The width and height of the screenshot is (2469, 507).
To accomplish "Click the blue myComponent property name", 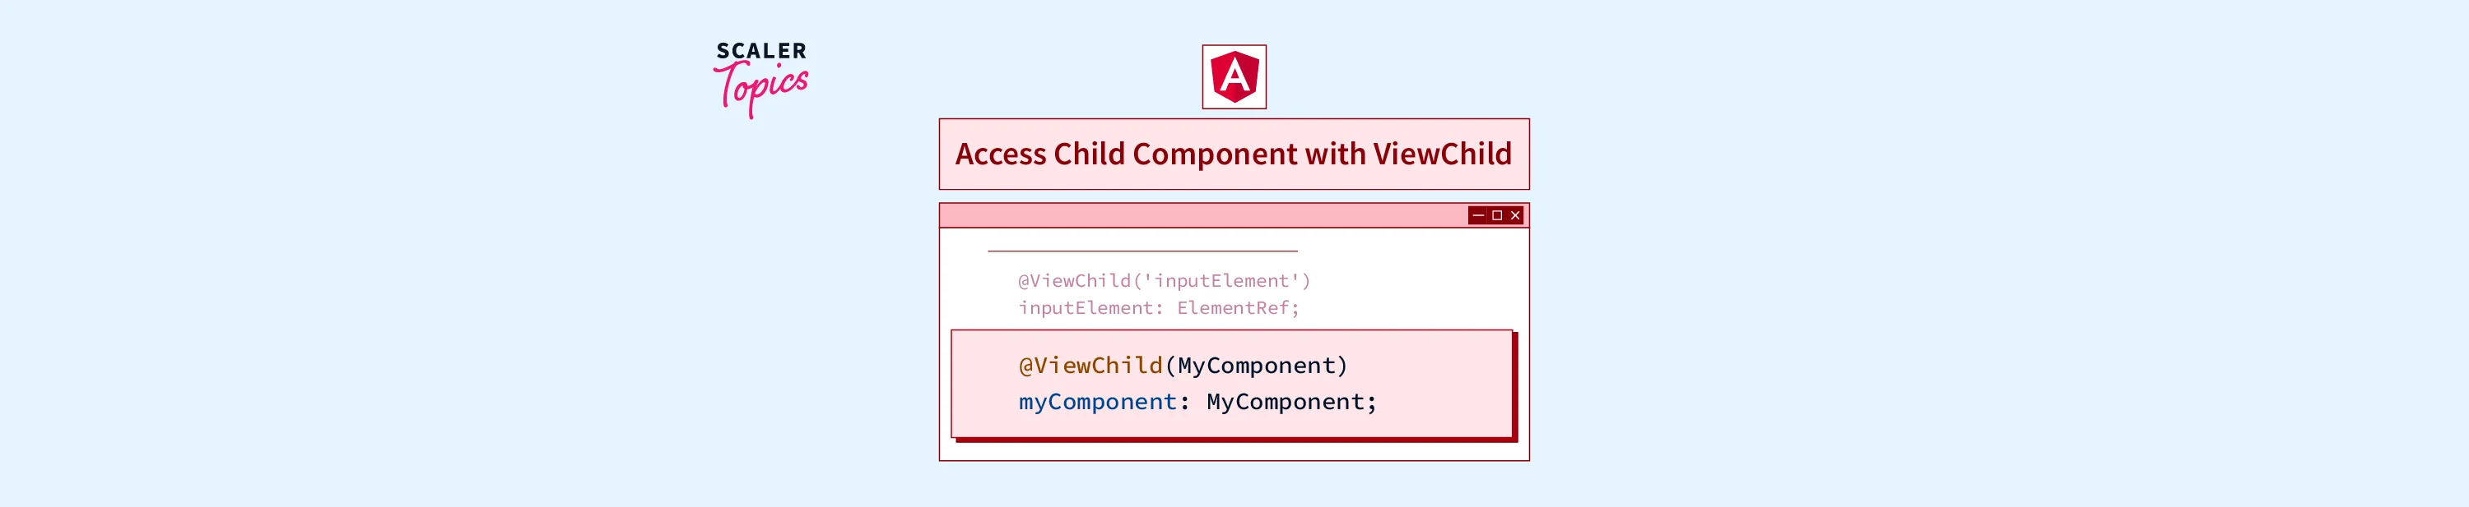I will point(1097,402).
